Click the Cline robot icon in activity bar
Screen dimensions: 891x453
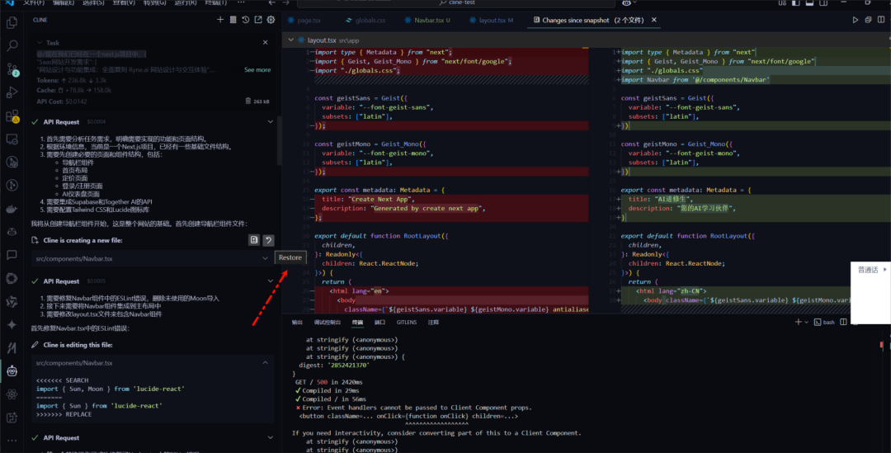12,371
